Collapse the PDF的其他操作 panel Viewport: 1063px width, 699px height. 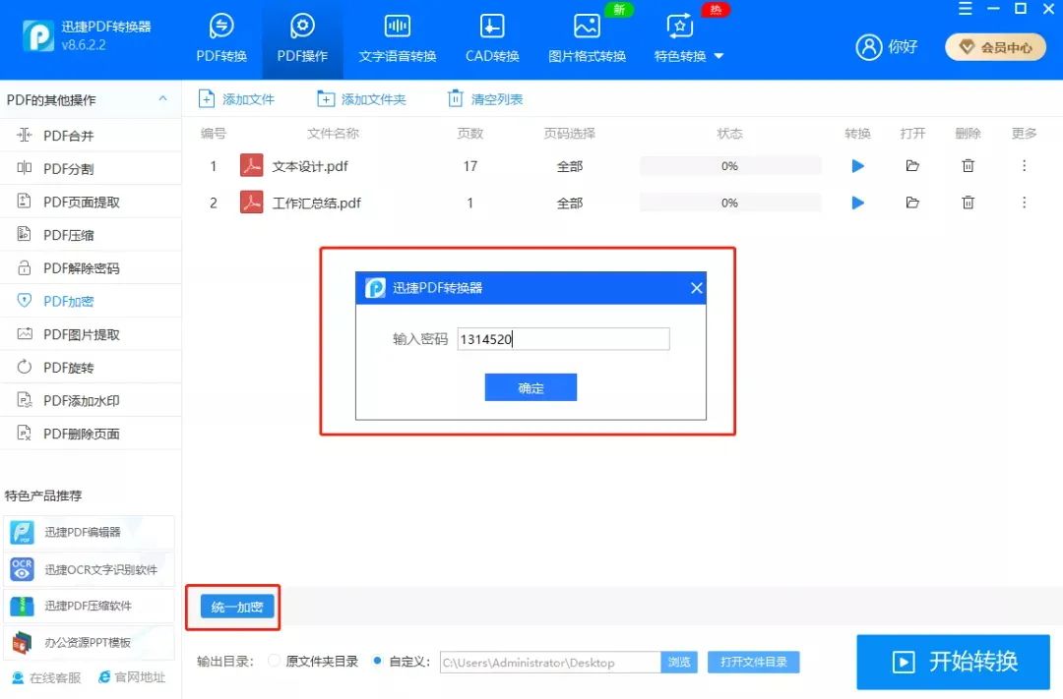pyautogui.click(x=161, y=99)
